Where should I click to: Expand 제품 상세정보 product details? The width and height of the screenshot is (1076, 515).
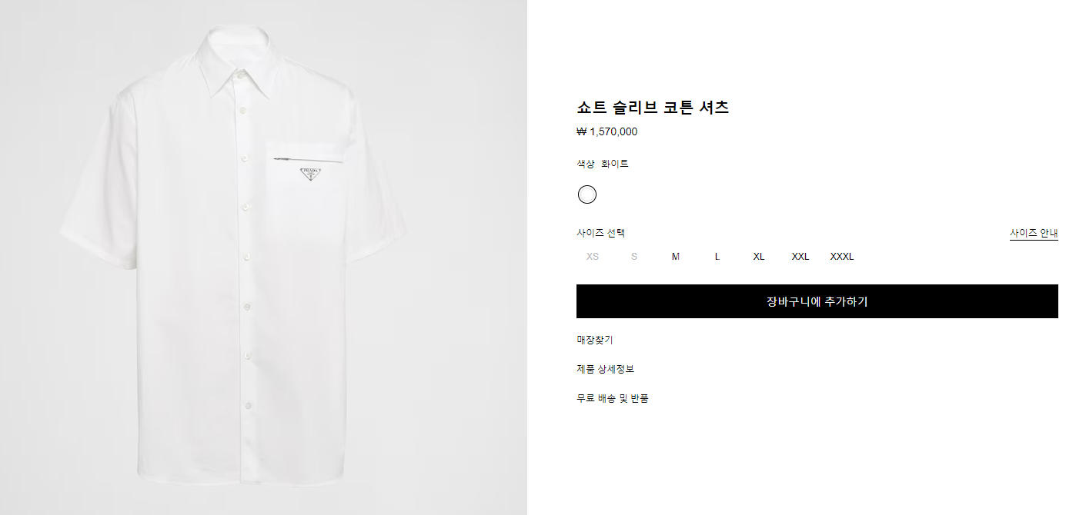tap(606, 369)
